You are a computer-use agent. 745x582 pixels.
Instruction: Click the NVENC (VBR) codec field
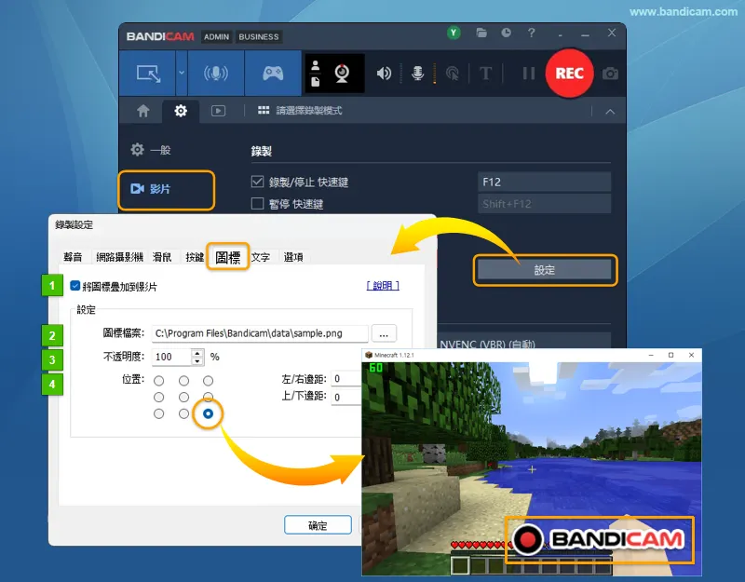[x=524, y=342]
